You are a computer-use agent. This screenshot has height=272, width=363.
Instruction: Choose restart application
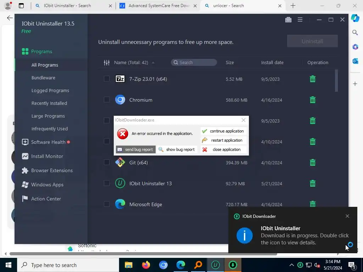click(223, 140)
